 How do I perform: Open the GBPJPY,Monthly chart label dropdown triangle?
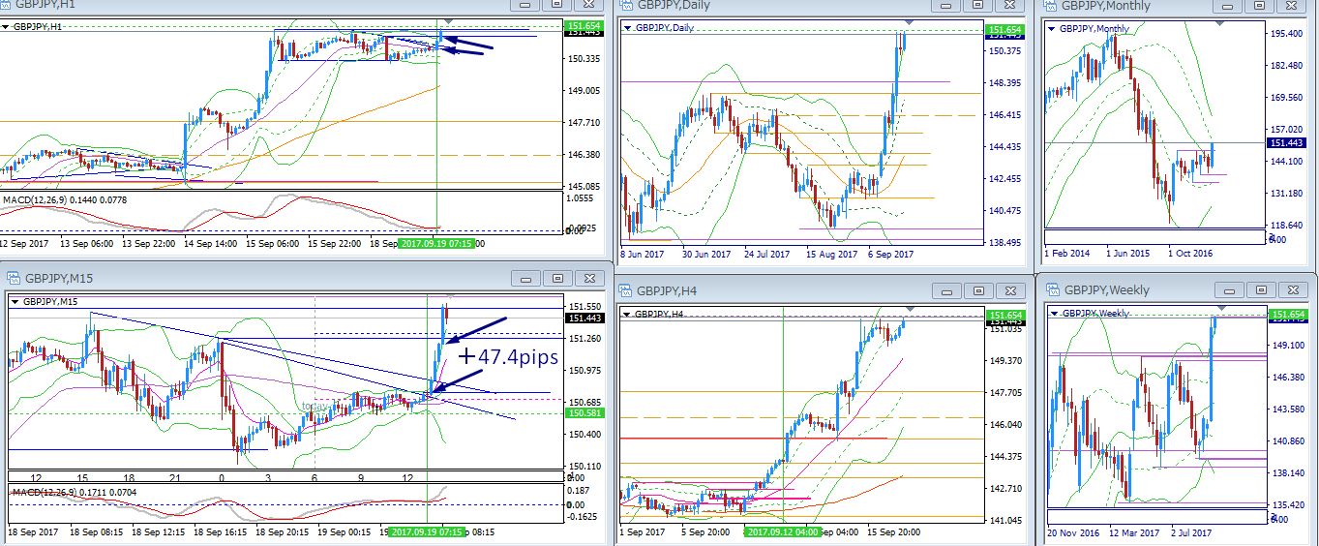(x=1051, y=29)
